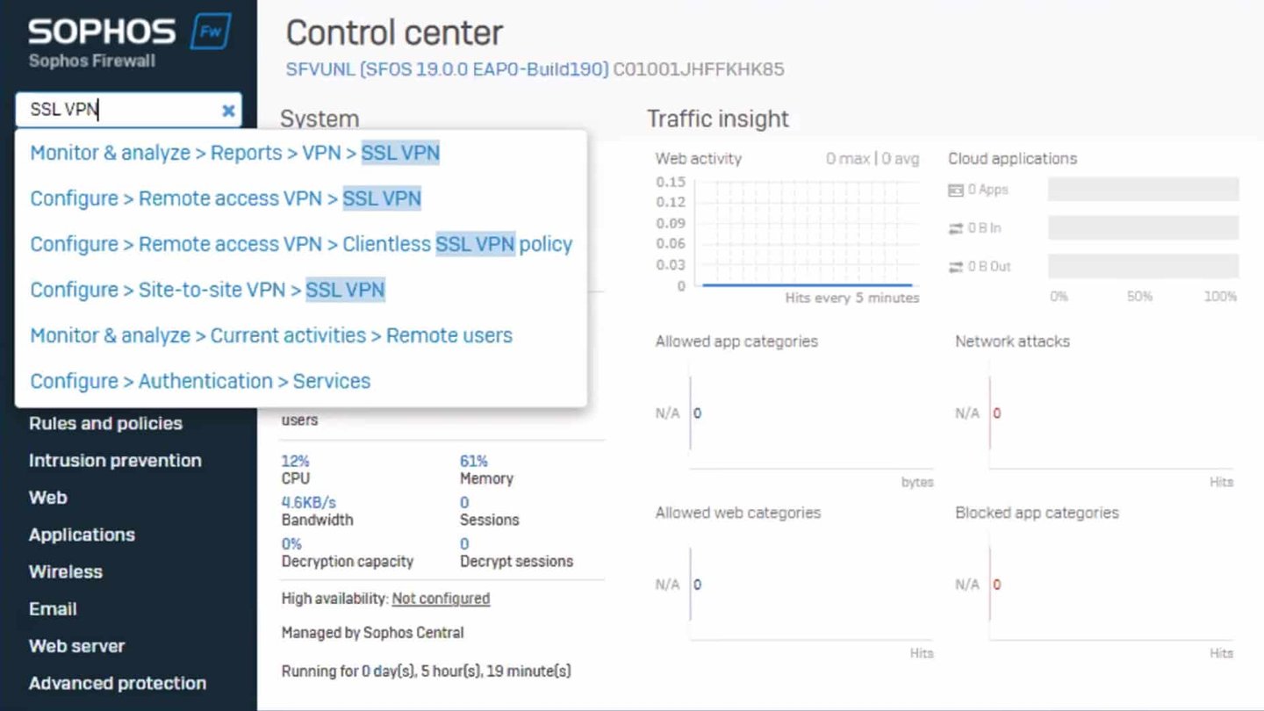Screen dimensions: 1264x711
Task: Click the Cloud applications Apps icon
Action: pos(956,190)
